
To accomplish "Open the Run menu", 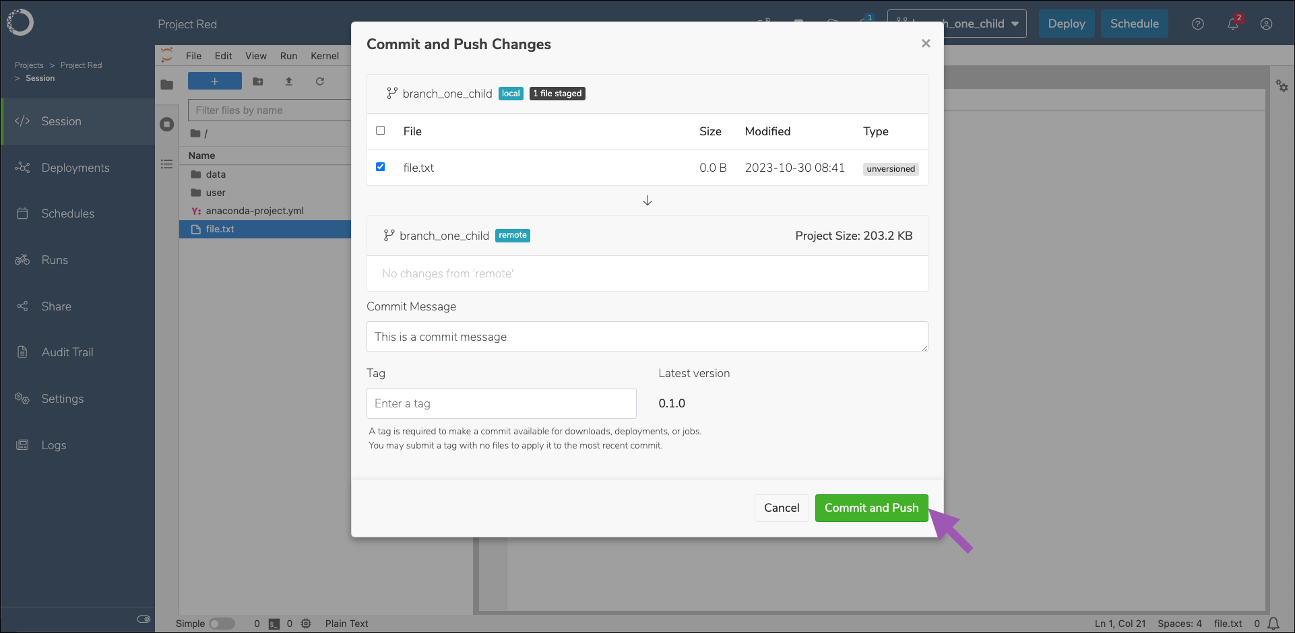I will [288, 56].
